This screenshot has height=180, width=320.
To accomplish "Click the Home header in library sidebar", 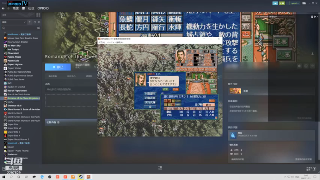I will point(17,15).
